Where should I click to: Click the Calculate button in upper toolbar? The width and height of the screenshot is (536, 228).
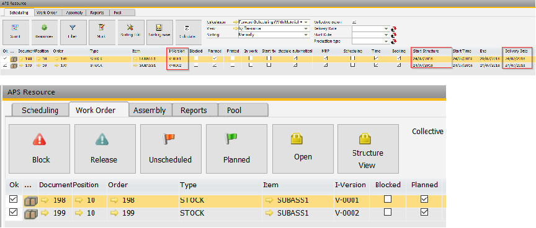coord(188,32)
